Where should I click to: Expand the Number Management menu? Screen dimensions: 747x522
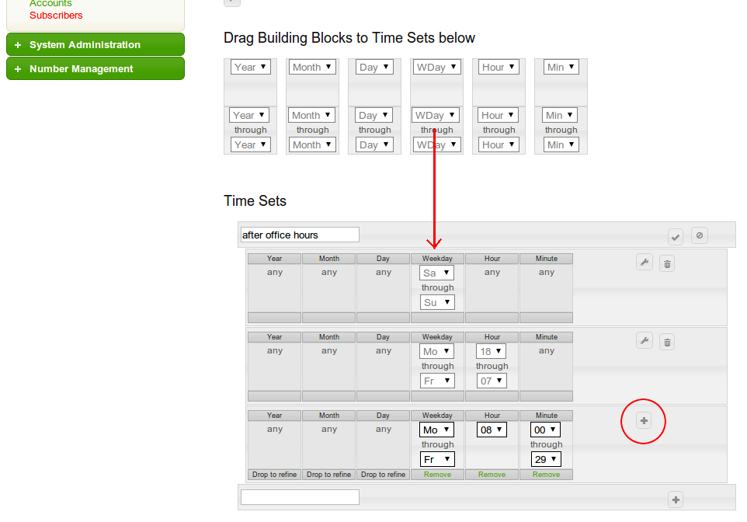[96, 68]
